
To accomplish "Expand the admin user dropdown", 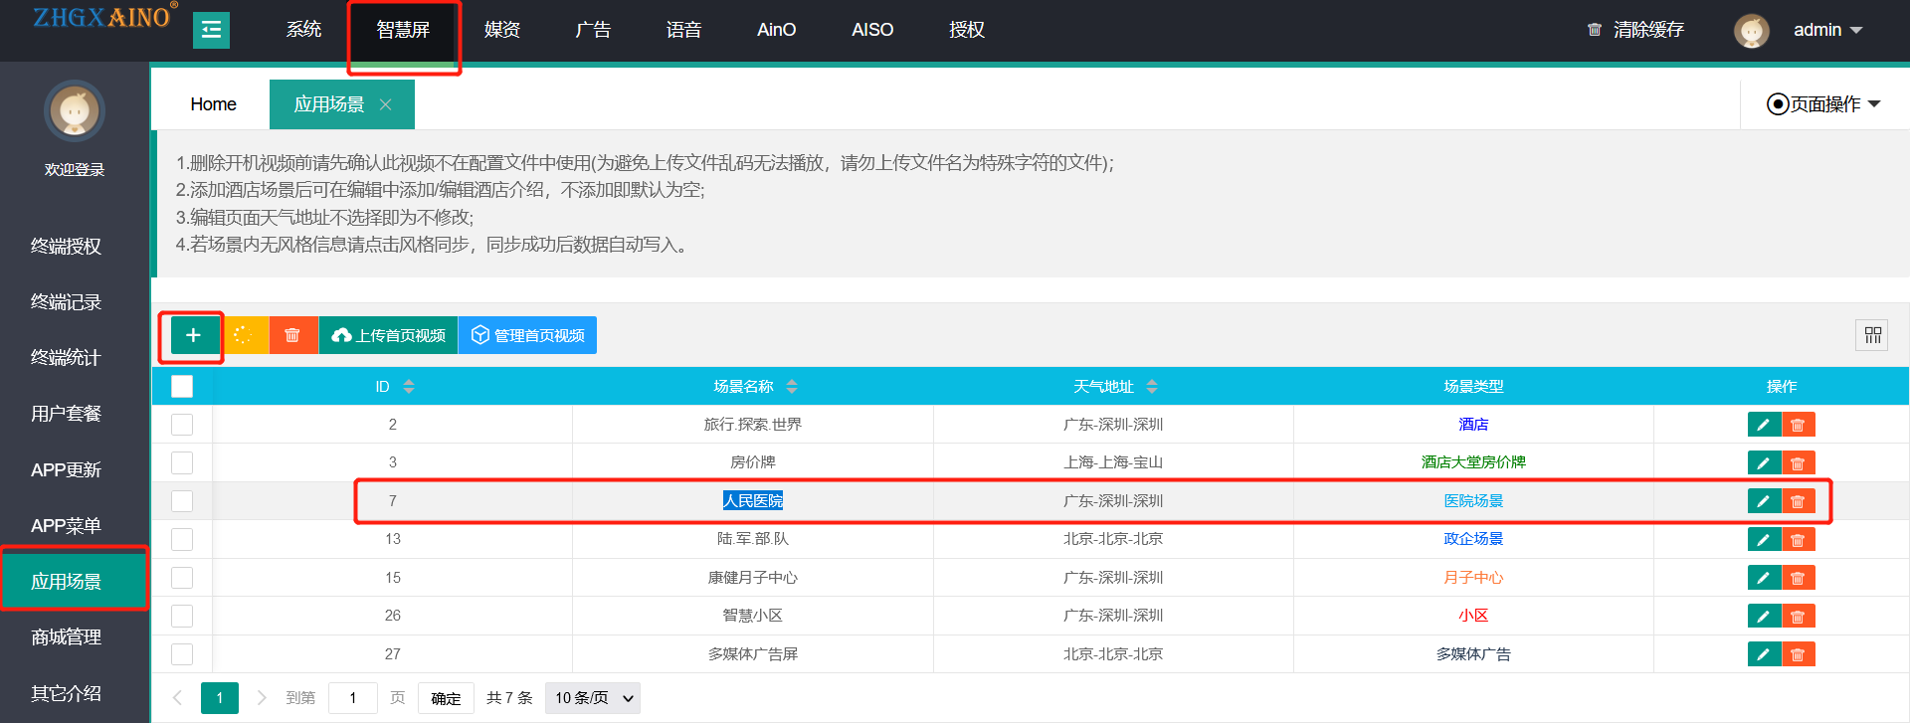I will tap(1826, 30).
